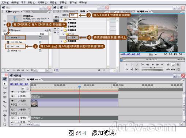Viewport: 186px width, 138px height.
Task: Click the Trim monitor button
Action: pos(178,69)
